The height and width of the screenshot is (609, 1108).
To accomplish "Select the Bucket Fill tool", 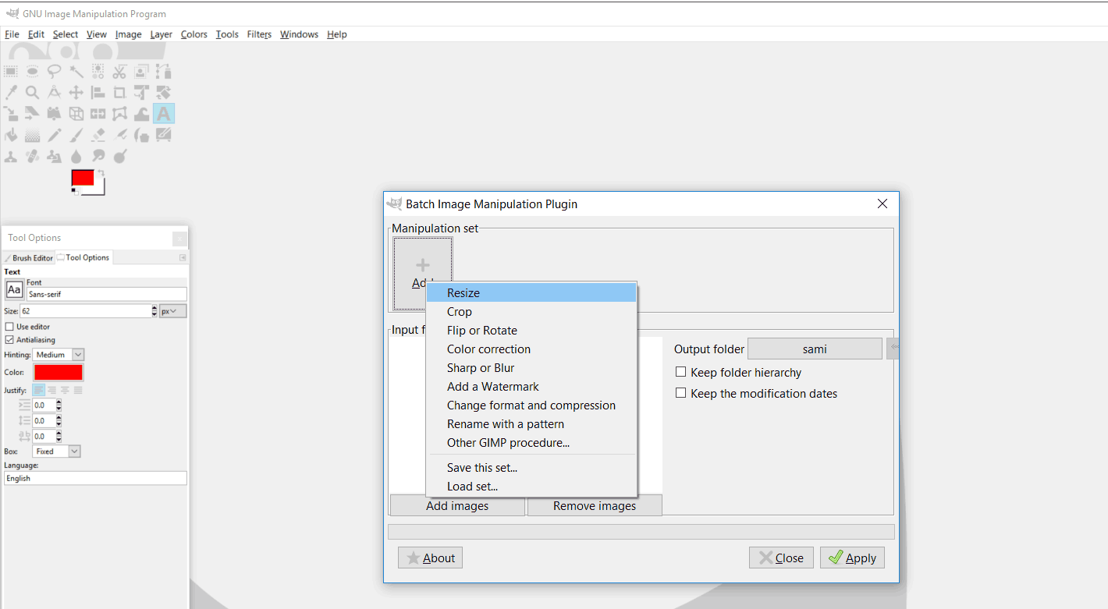I will pyautogui.click(x=11, y=135).
